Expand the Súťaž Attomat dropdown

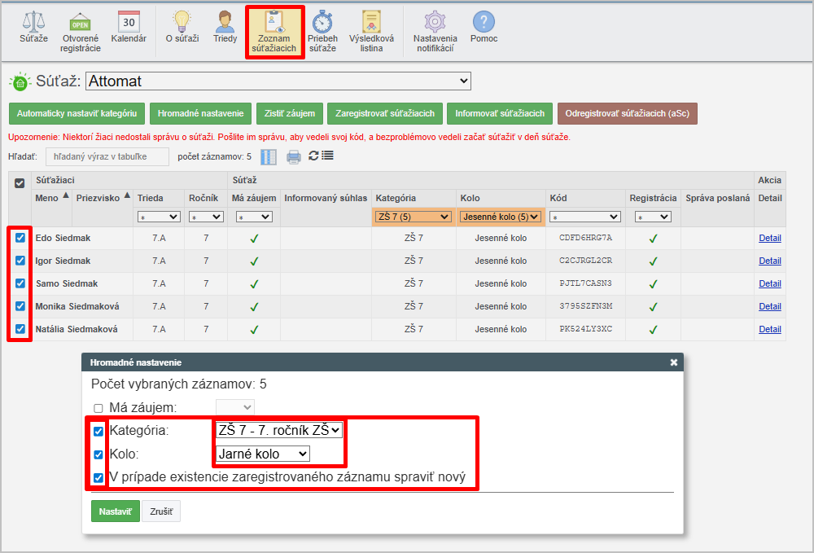point(278,81)
